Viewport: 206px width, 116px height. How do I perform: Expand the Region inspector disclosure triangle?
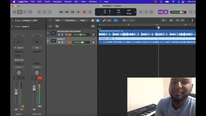pos(12,21)
